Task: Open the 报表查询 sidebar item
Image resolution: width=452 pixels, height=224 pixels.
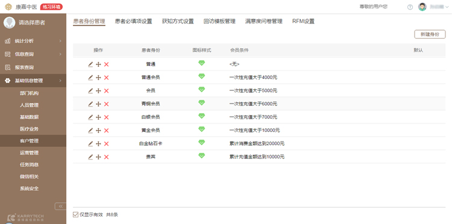Action: 33,67
